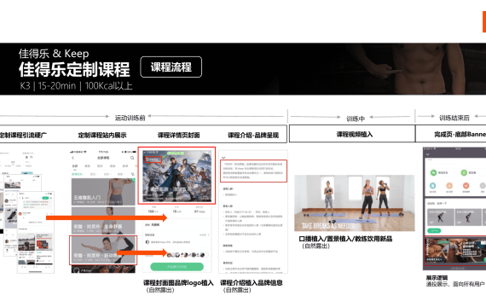
Task: Tap the WeChat green share icon
Action: click(x=433, y=172)
